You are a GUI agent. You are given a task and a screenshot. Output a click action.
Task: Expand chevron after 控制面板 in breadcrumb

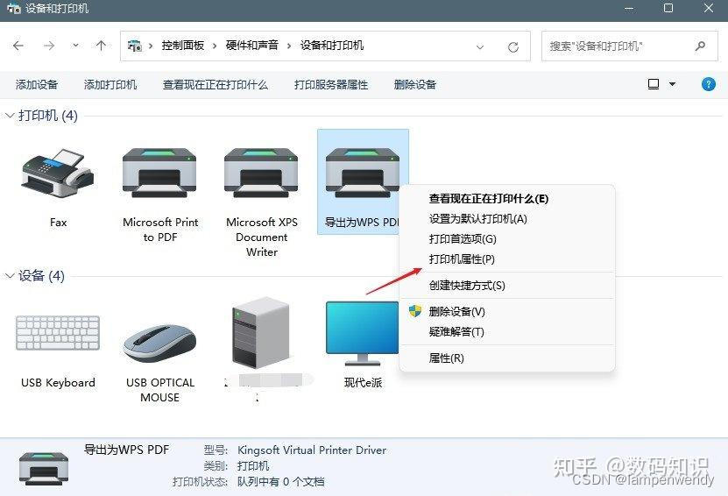pyautogui.click(x=214, y=46)
